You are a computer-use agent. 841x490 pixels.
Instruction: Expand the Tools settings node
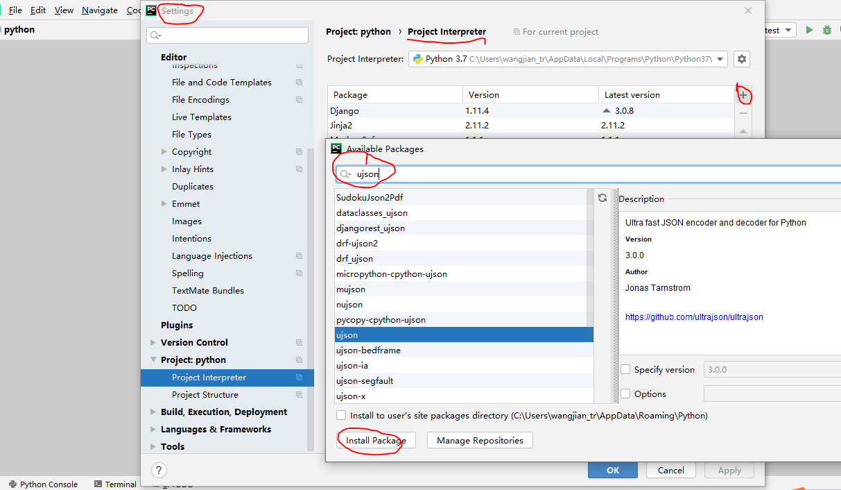point(153,447)
